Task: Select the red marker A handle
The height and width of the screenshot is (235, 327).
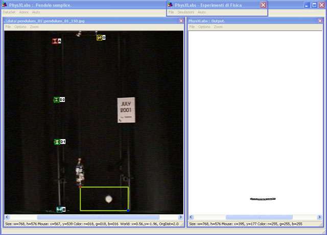Action: coord(55,41)
